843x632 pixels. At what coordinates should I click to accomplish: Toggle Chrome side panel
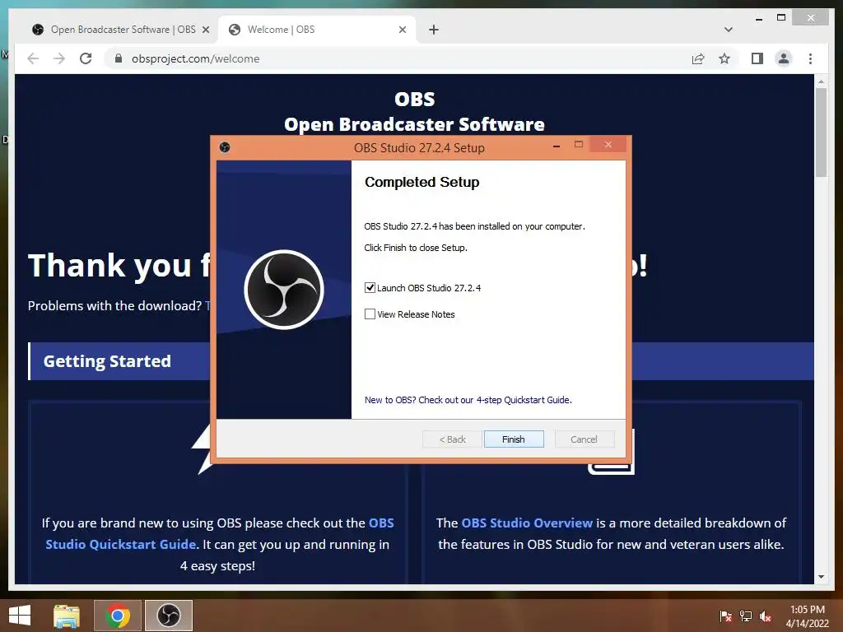click(x=757, y=58)
